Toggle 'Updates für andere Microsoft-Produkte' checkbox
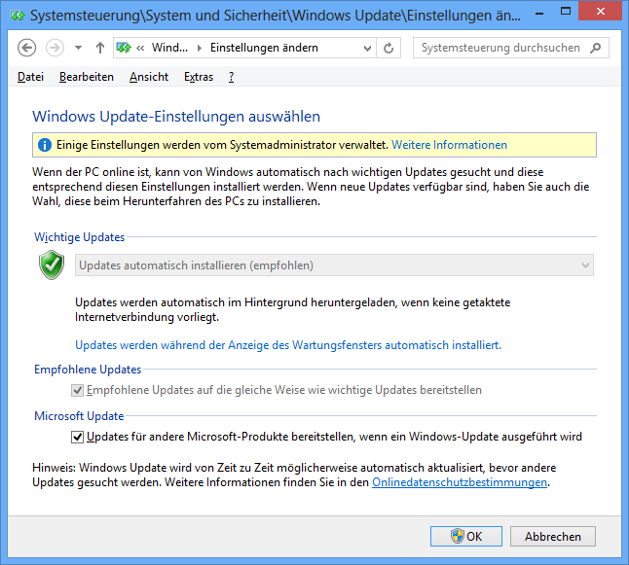629x565 pixels. point(77,437)
